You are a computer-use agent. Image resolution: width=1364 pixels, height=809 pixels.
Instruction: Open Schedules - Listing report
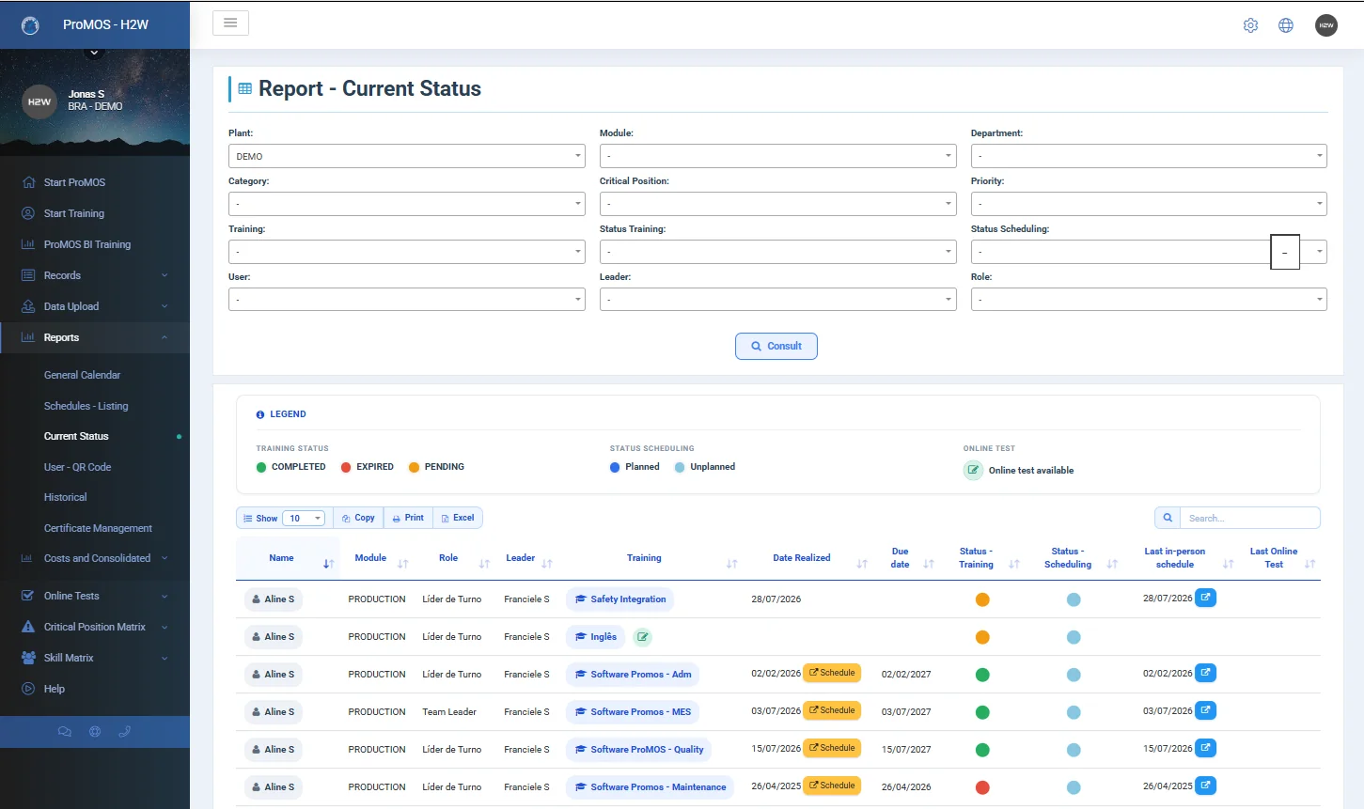pyautogui.click(x=86, y=406)
